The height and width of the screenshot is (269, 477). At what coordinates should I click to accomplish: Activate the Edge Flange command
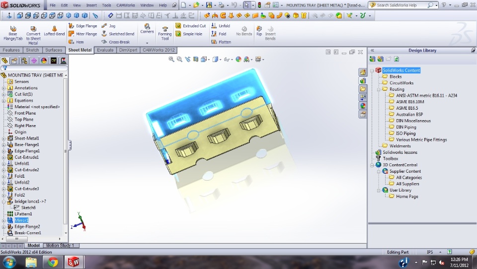coord(83,26)
